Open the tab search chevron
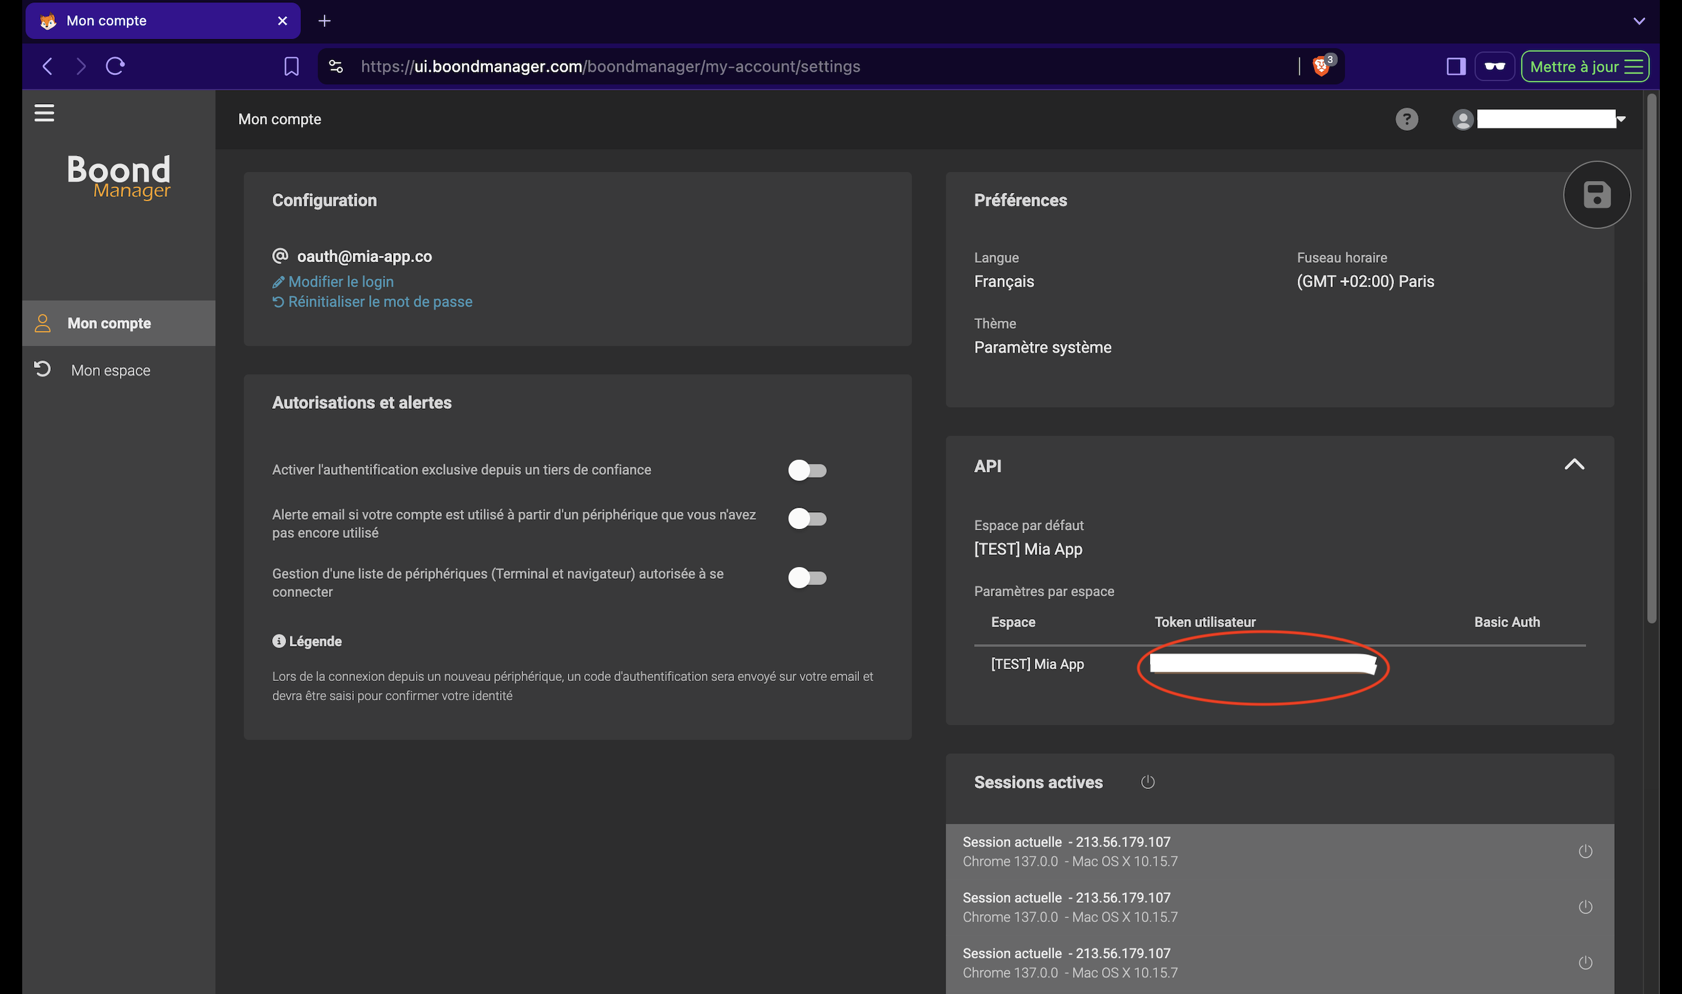 tap(1638, 21)
